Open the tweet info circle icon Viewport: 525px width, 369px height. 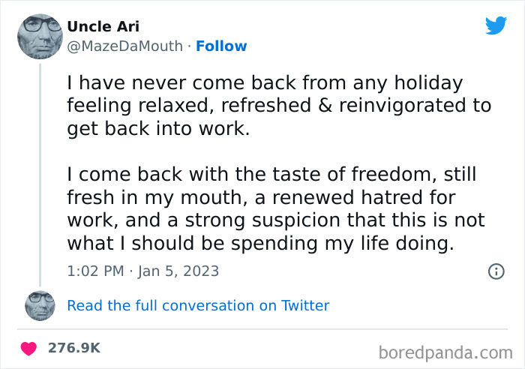pos(496,271)
